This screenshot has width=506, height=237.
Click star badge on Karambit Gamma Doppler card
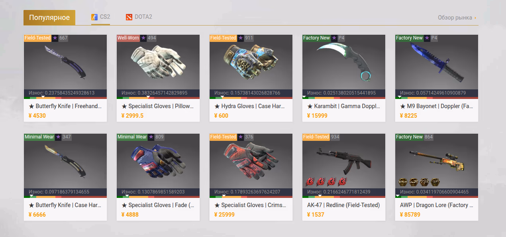pyautogui.click(x=334, y=38)
